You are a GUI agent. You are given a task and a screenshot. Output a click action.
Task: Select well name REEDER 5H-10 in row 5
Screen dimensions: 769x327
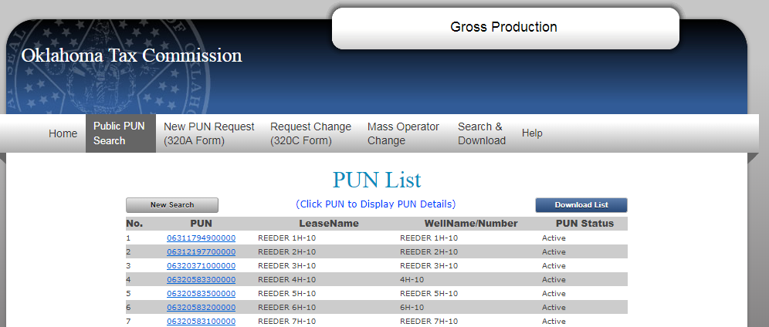click(x=429, y=294)
